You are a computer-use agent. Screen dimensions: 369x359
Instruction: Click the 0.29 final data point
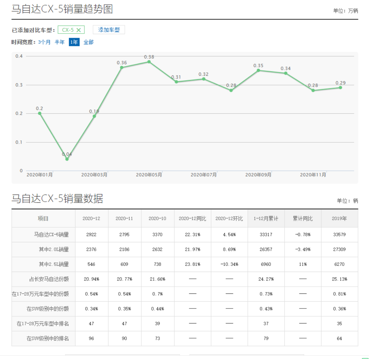pos(340,88)
